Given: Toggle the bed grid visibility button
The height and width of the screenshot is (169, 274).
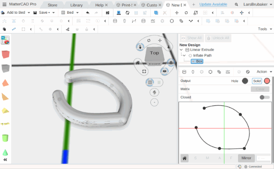Looking at the screenshot, I should click(150, 82).
